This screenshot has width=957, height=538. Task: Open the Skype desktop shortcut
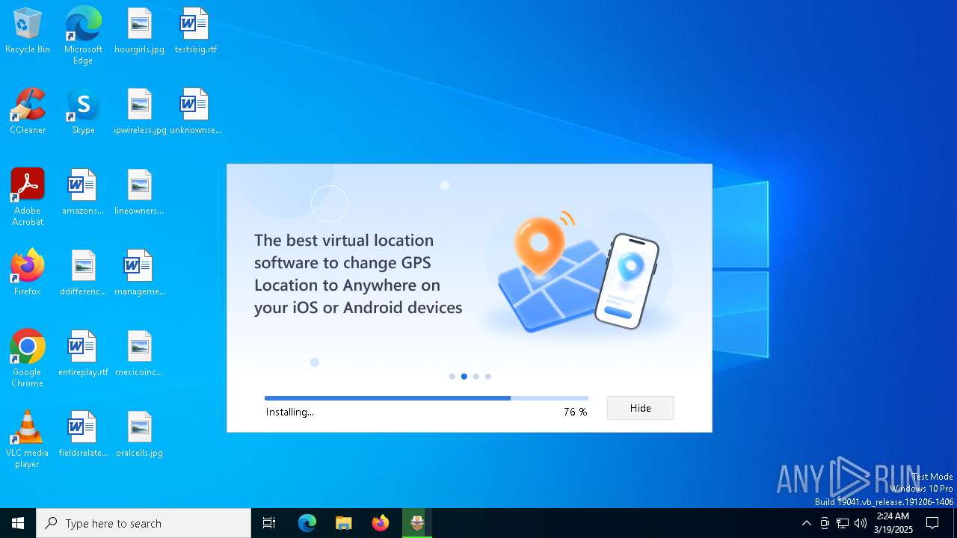pyautogui.click(x=83, y=112)
